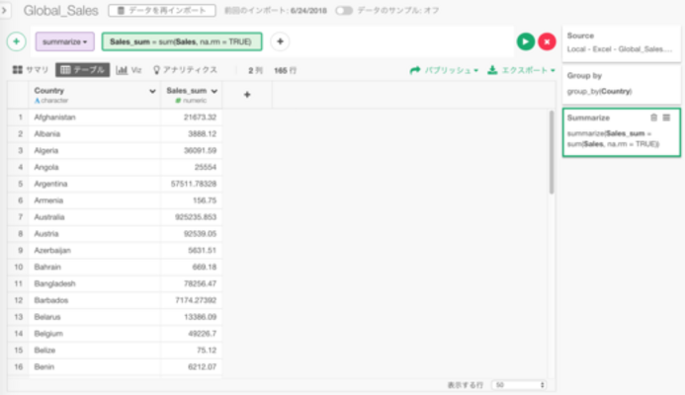Open the summarize command dropdown
This screenshot has width=685, height=395.
click(65, 41)
